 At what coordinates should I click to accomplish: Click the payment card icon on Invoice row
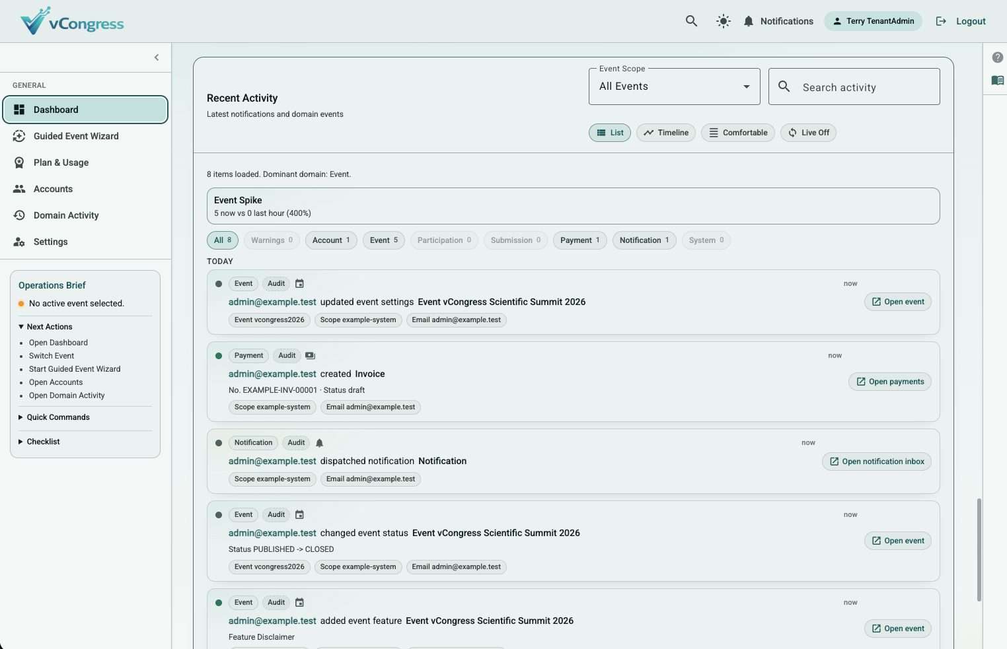click(310, 356)
